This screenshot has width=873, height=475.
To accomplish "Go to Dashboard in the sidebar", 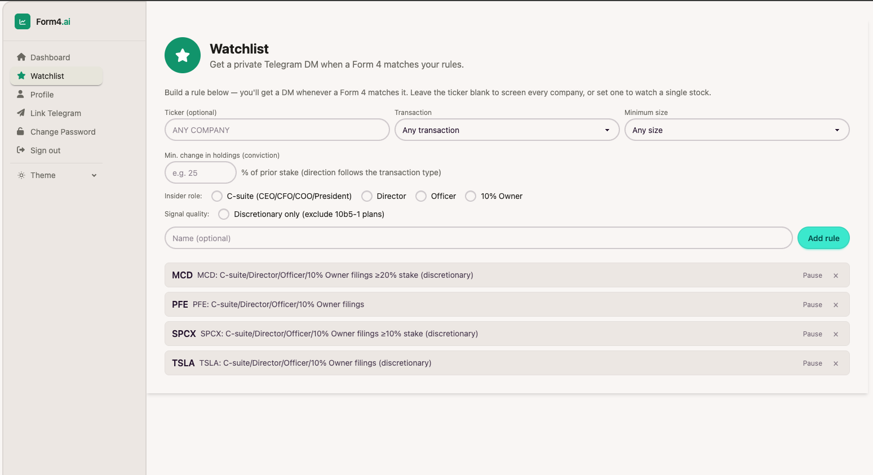I will point(56,57).
